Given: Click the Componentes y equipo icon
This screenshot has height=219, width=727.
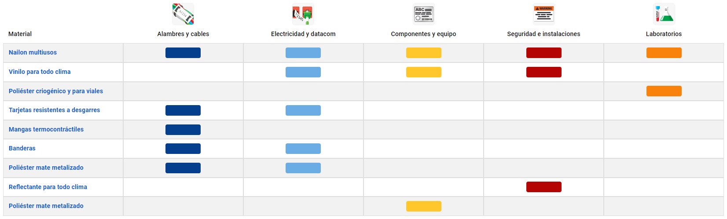Looking at the screenshot, I should [x=423, y=14].
